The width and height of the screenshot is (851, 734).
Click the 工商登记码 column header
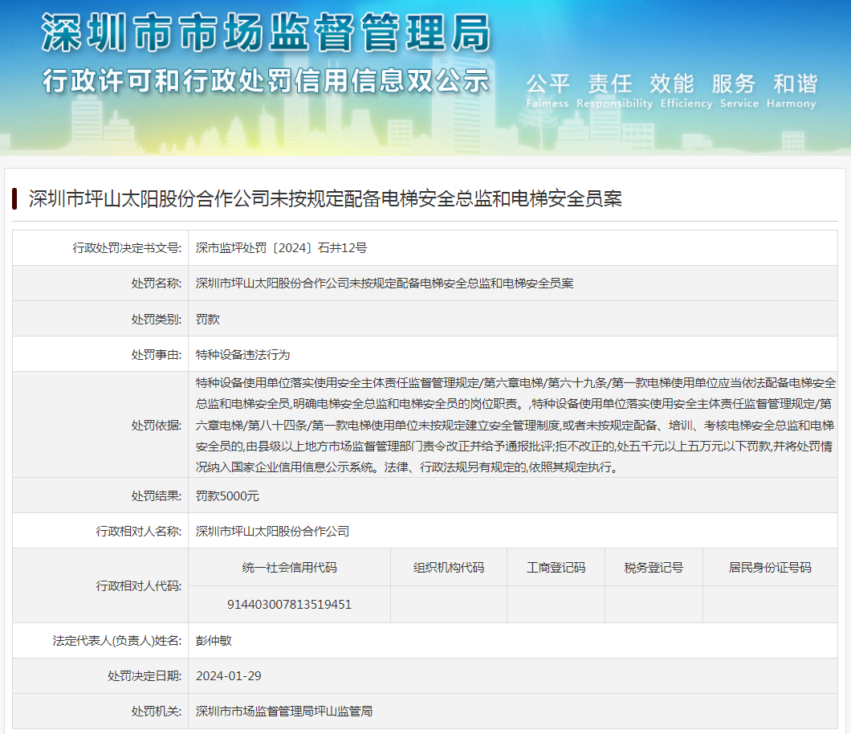click(556, 567)
